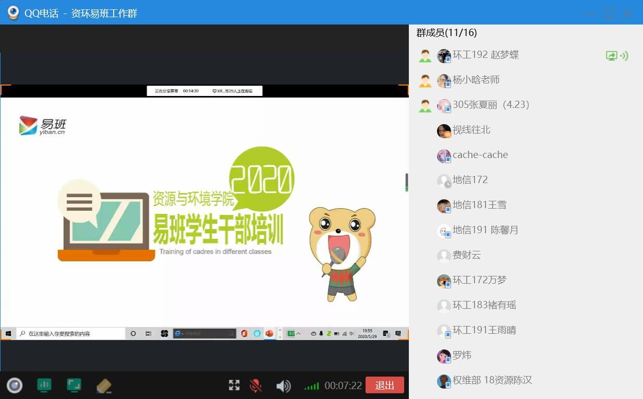
Task: Select member 权维部 18资源陈汉
Action: point(492,380)
